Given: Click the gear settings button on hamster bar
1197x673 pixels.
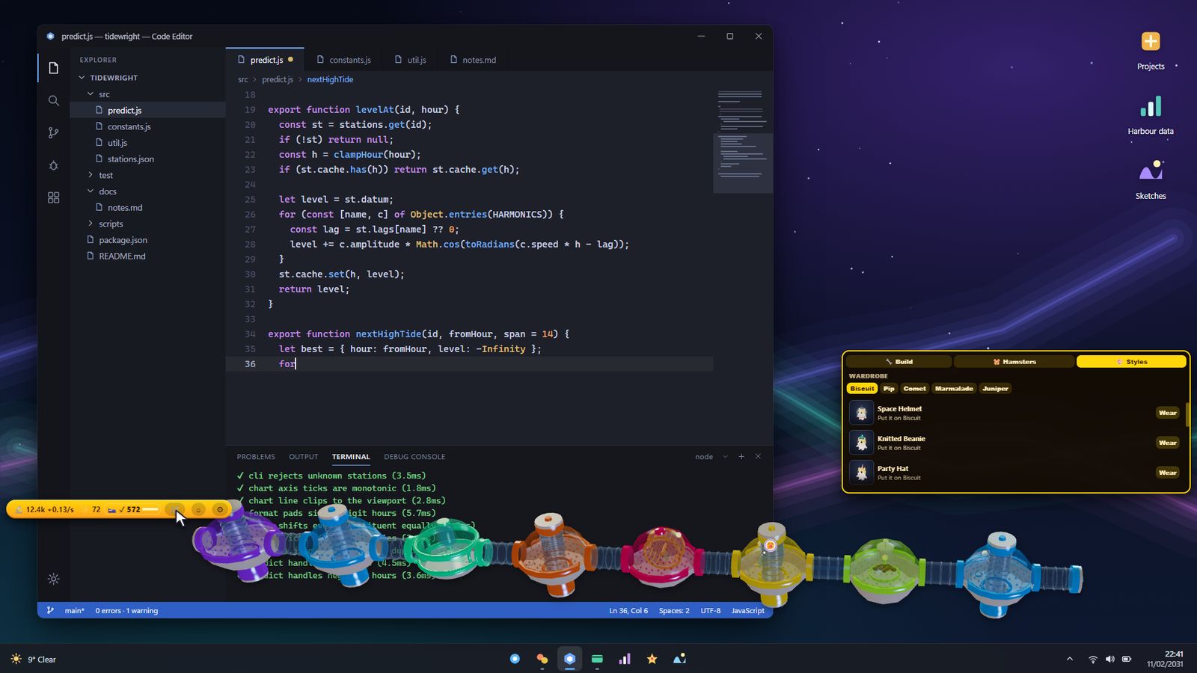Looking at the screenshot, I should pyautogui.click(x=220, y=509).
